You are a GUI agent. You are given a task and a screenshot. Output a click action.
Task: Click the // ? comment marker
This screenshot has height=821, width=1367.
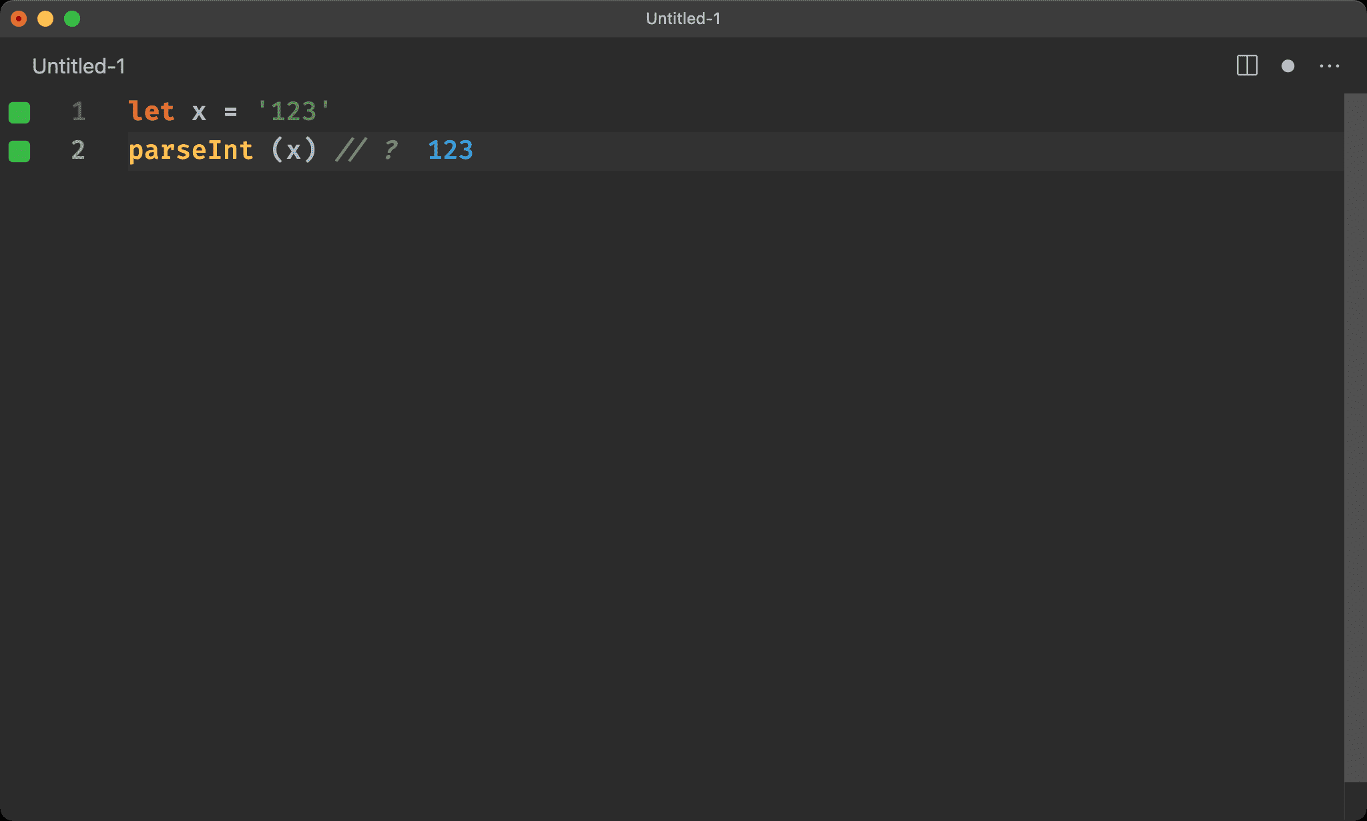[366, 150]
